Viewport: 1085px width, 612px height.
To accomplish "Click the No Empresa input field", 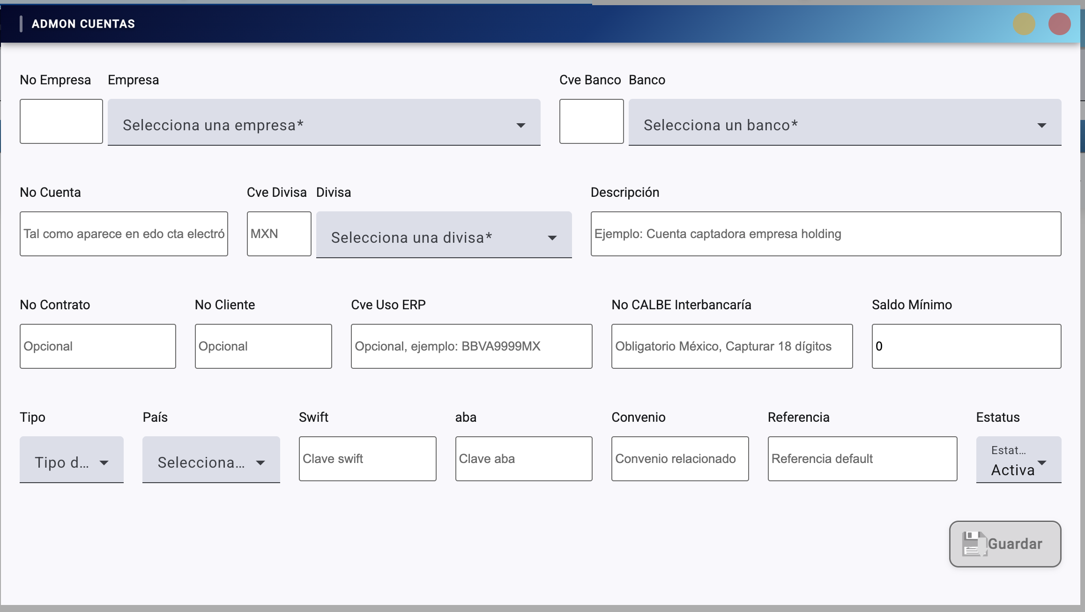I will click(x=61, y=121).
